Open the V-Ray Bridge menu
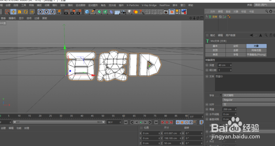275x146 pixels. [149, 5]
